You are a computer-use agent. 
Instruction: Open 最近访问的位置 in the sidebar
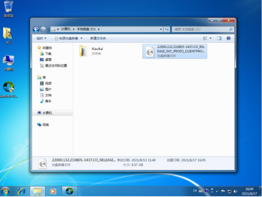tap(55, 66)
